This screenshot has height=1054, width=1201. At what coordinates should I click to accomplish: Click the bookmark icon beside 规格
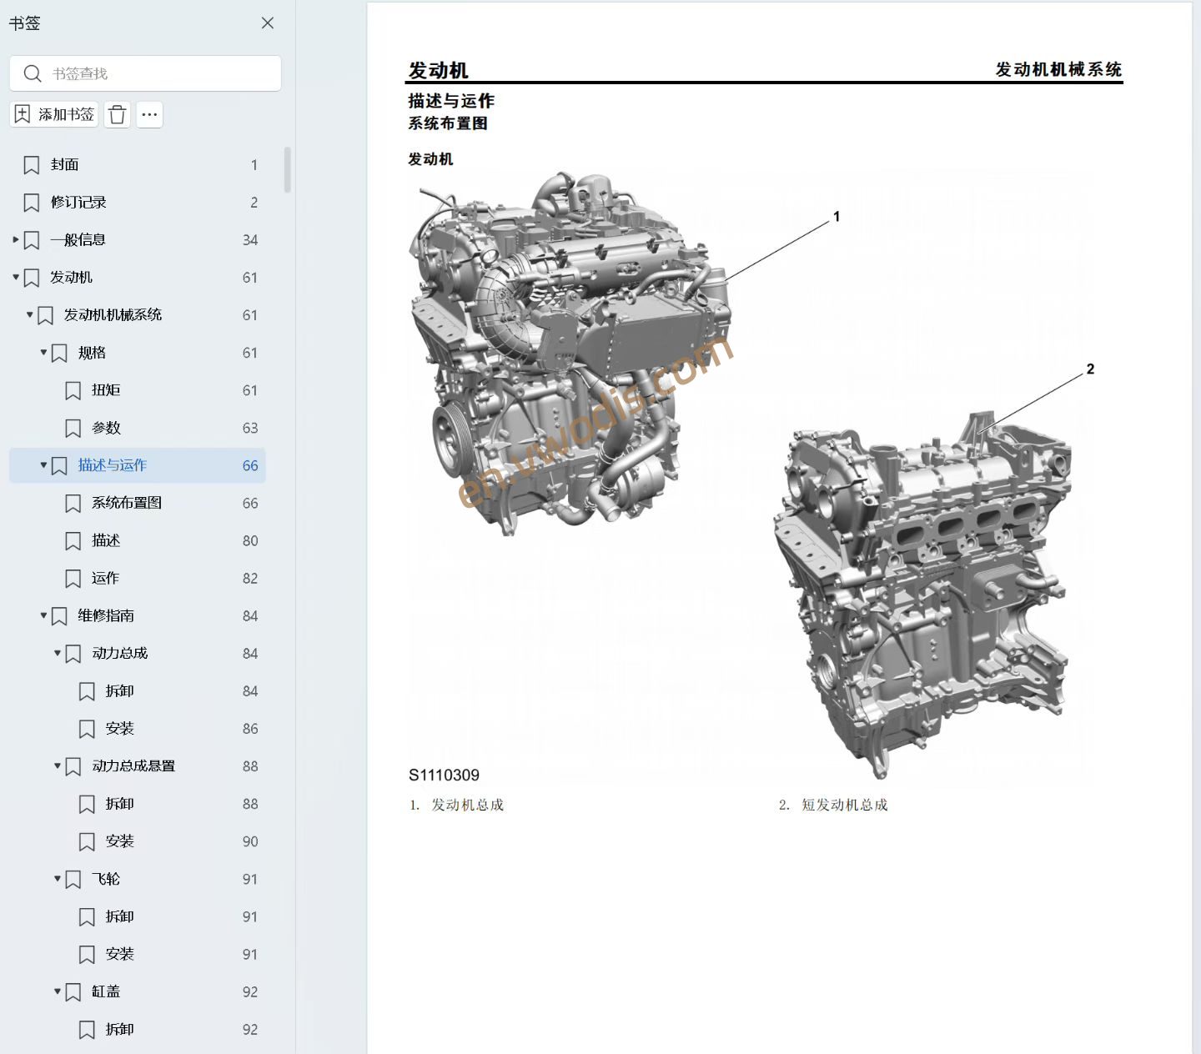point(59,353)
